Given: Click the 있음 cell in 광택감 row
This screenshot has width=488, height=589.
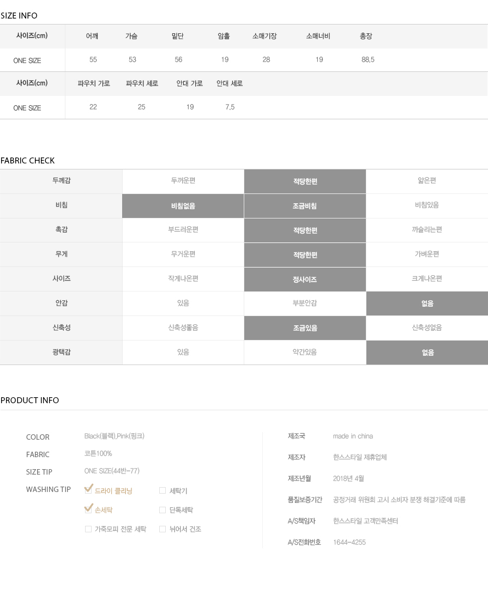Looking at the screenshot, I should coord(183,352).
